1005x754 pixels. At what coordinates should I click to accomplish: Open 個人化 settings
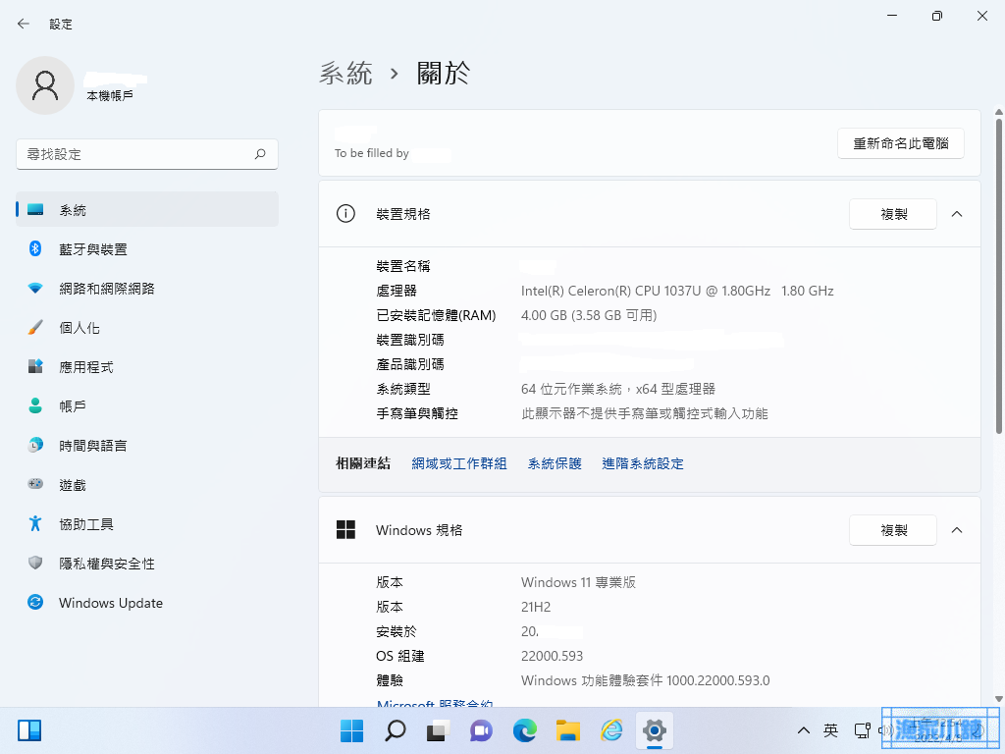tap(147, 328)
